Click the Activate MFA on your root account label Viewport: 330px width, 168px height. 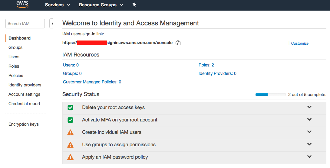point(120,120)
